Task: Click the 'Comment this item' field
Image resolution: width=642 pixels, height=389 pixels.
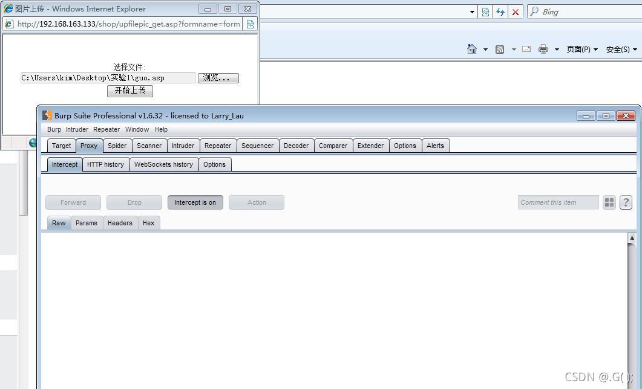Action: 558,202
